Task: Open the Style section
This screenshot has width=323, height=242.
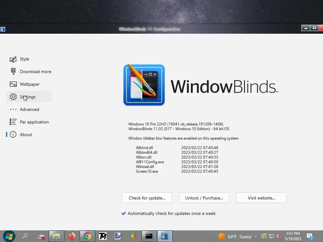Action: (x=24, y=59)
